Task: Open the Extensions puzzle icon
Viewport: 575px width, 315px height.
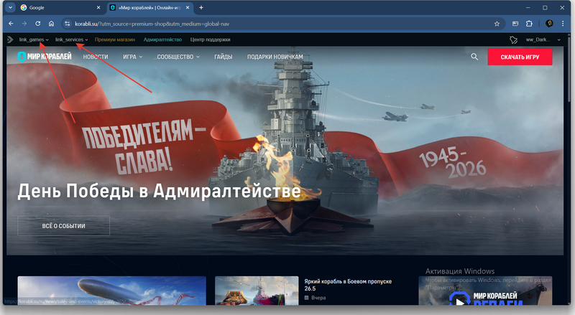Action: (x=529, y=24)
